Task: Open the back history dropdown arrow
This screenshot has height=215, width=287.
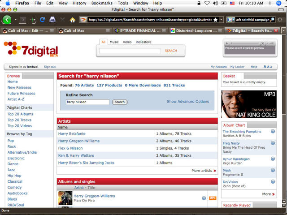Action: pyautogui.click(x=16, y=20)
